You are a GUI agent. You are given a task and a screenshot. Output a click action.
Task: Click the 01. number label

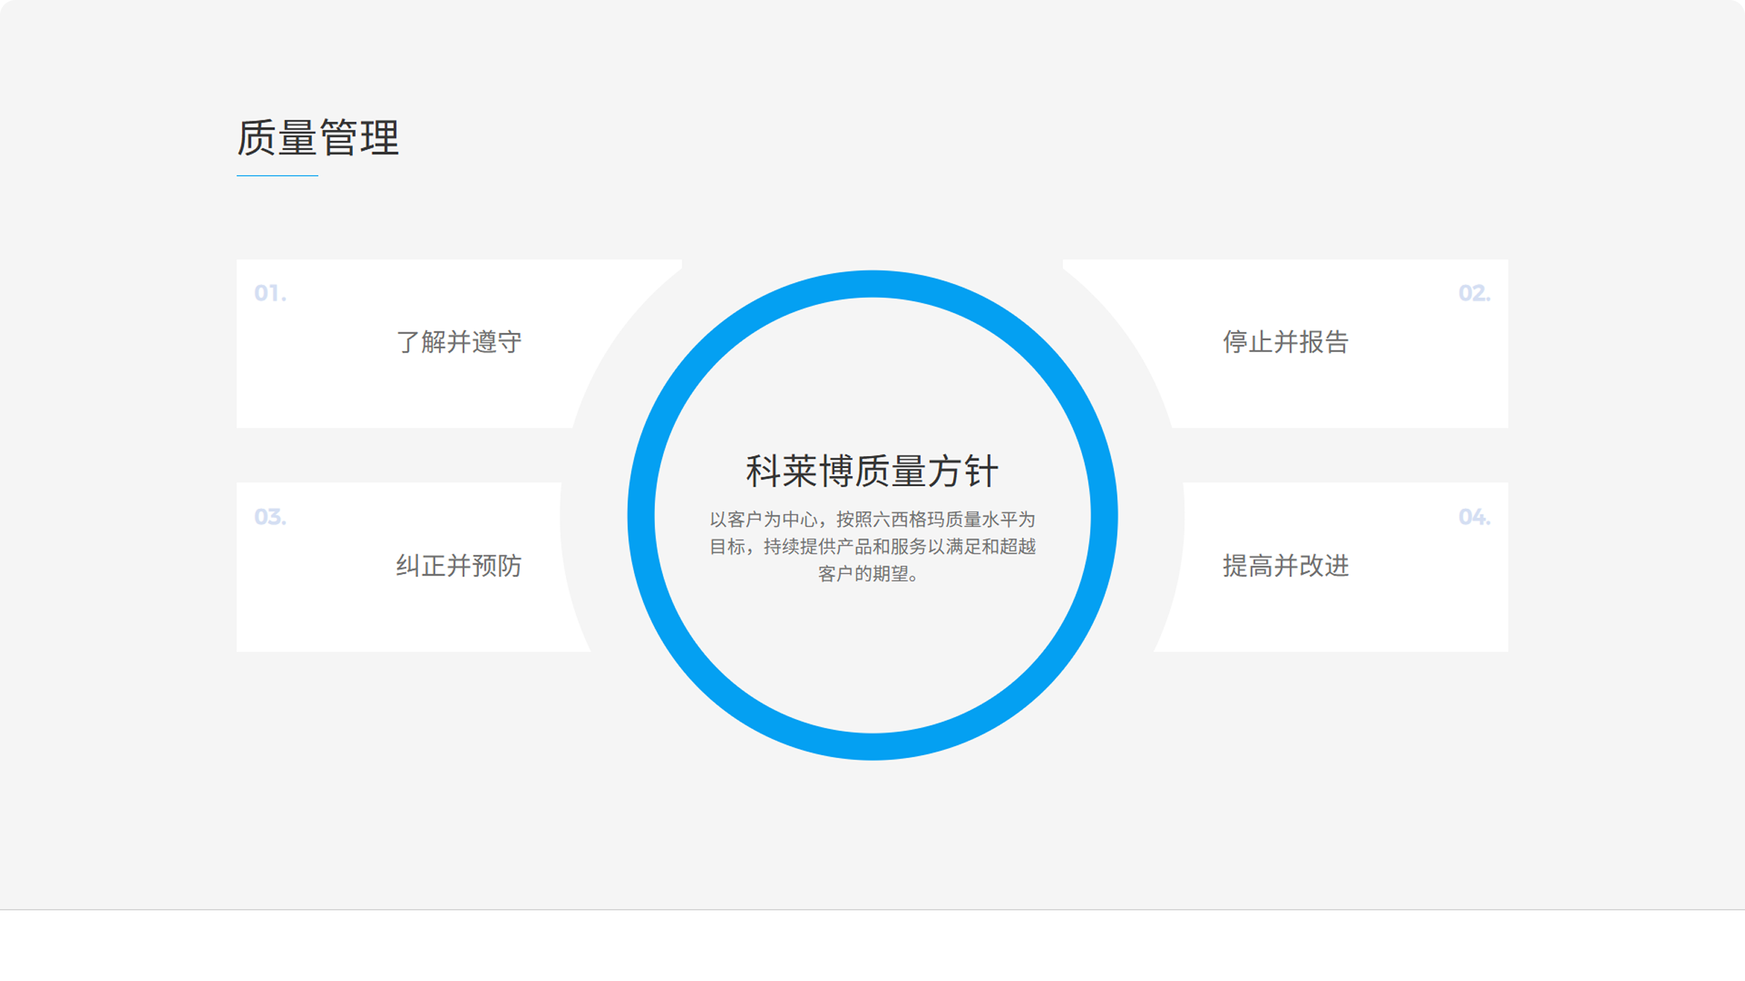click(270, 293)
